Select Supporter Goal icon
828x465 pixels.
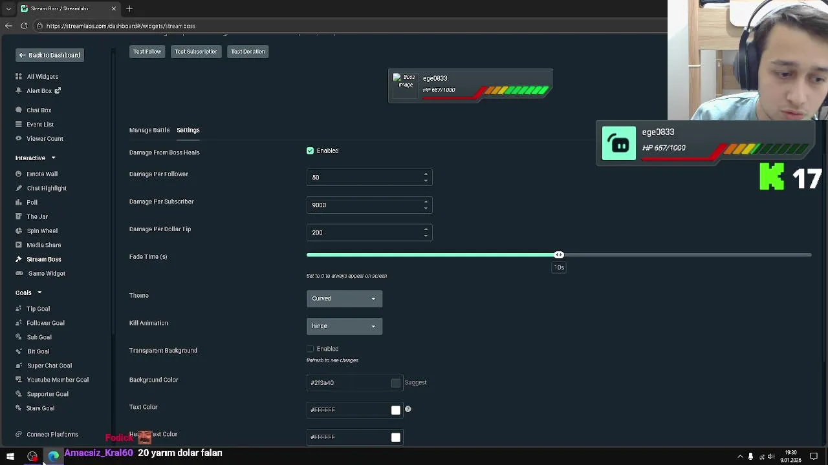pos(19,394)
